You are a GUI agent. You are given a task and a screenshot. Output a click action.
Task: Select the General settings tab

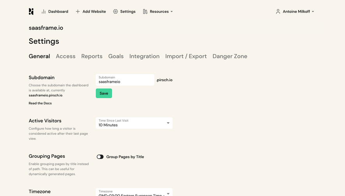(x=39, y=56)
